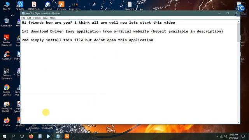Open the Format menu in Notepad

[x=37, y=18]
